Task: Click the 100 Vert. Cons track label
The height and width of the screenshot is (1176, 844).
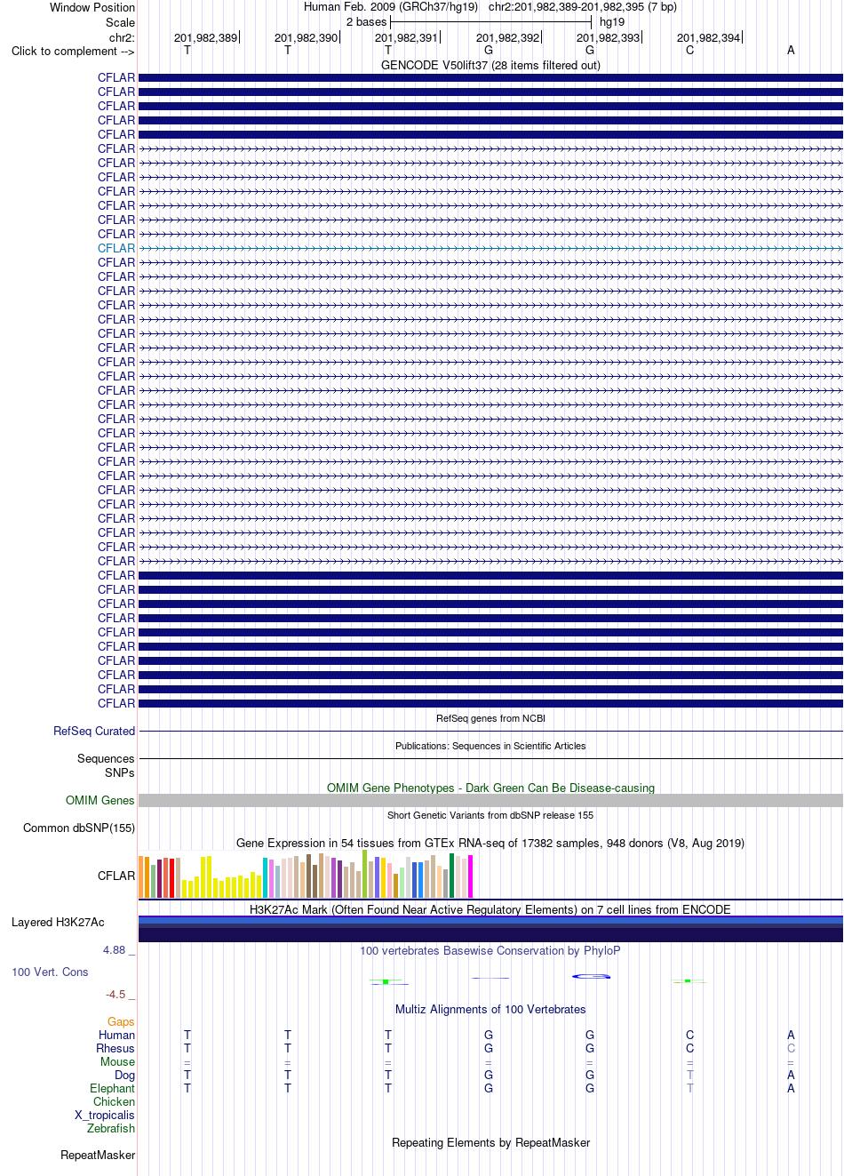Action: (50, 972)
